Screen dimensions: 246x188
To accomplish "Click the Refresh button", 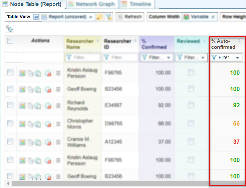I will click(x=130, y=17).
